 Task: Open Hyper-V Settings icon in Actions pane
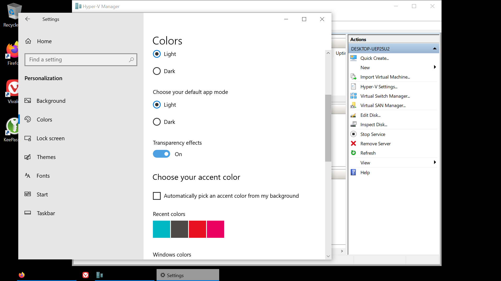point(353,86)
